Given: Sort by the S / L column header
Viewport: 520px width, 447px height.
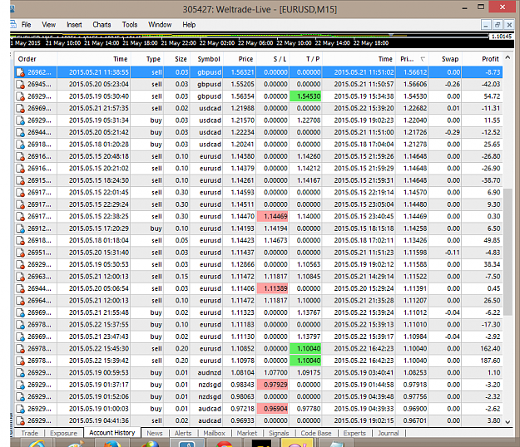Looking at the screenshot, I should point(273,59).
